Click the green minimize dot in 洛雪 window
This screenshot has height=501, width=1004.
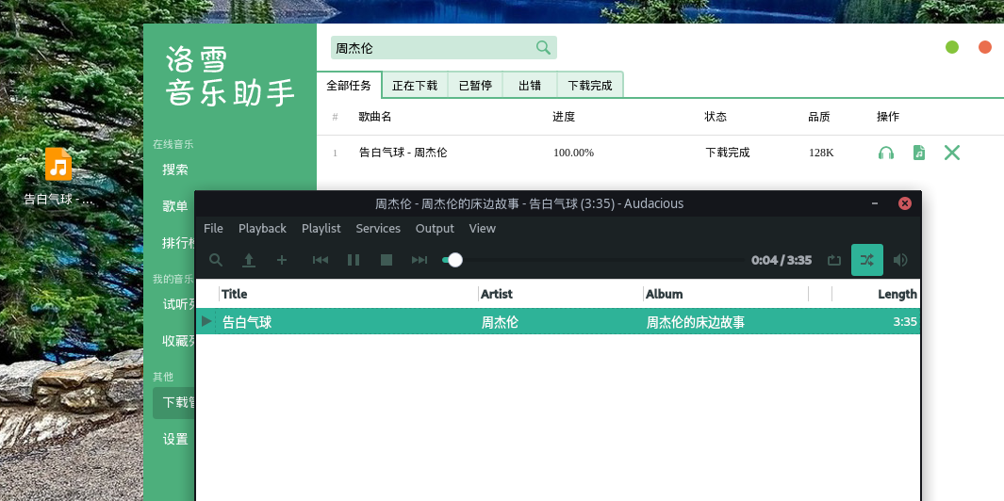tap(952, 47)
